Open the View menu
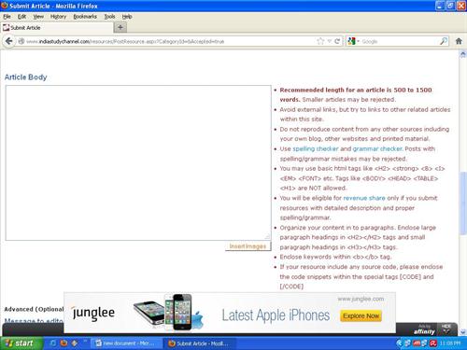Screen dimensions: 467x350 [x=38, y=17]
